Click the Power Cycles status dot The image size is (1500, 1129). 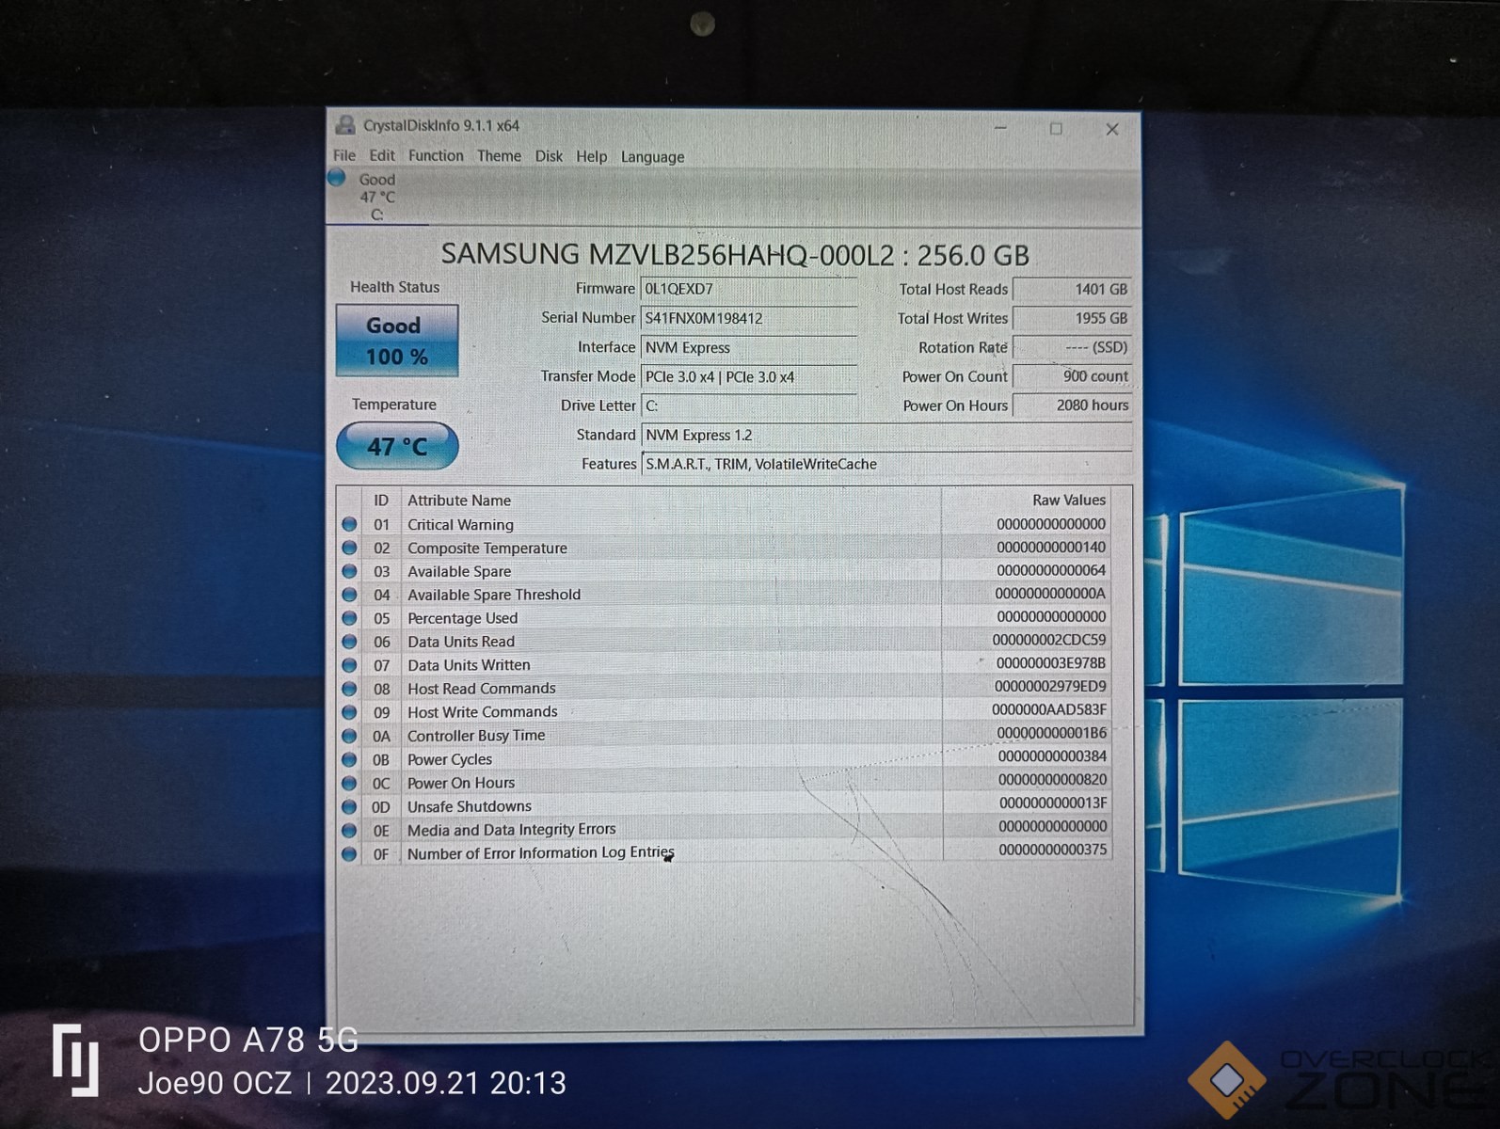[x=349, y=759]
